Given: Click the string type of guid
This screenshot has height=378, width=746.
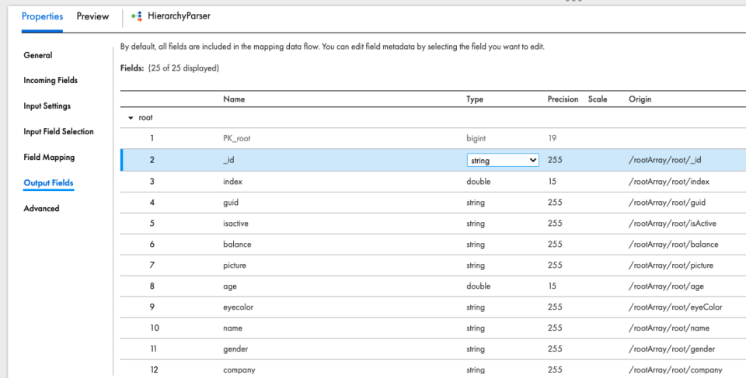Looking at the screenshot, I should pos(476,203).
